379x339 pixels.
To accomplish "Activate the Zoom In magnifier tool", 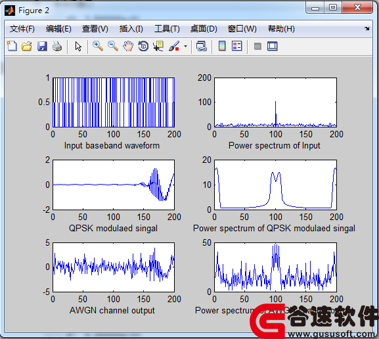I will [x=98, y=46].
